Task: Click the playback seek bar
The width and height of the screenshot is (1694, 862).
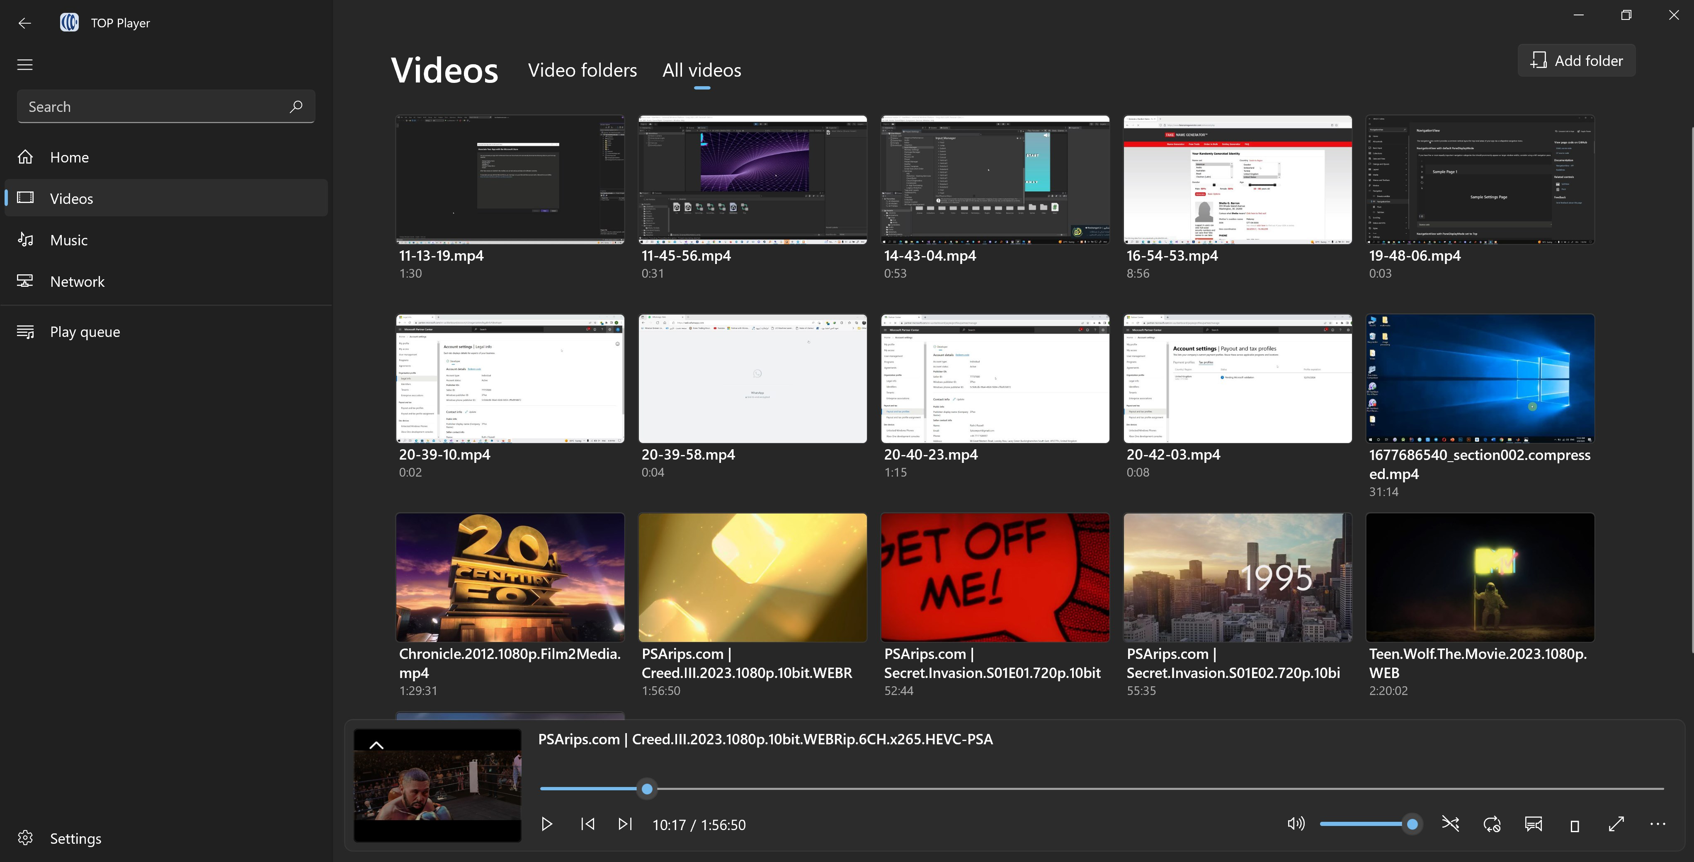Action: 1102,788
